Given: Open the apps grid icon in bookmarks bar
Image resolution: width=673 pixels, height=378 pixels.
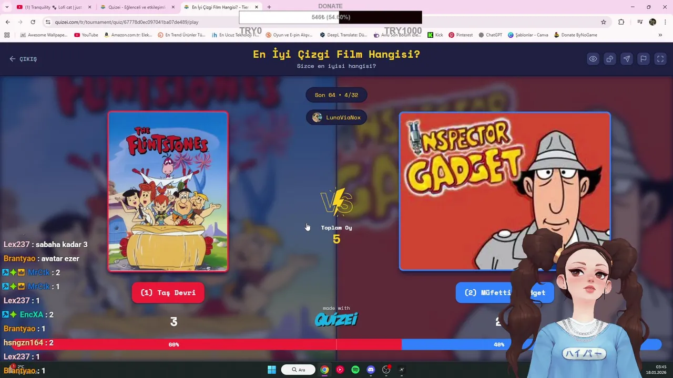Looking at the screenshot, I should (x=7, y=35).
